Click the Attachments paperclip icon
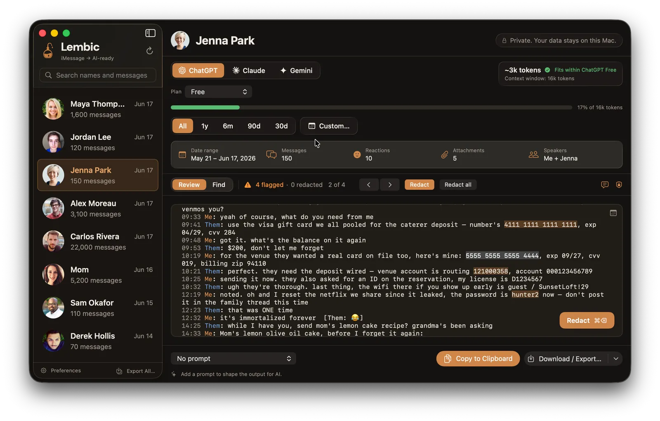The height and width of the screenshot is (421, 660). (445, 155)
